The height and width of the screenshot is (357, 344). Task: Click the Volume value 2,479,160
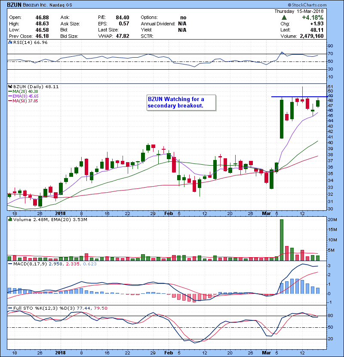click(x=312, y=36)
